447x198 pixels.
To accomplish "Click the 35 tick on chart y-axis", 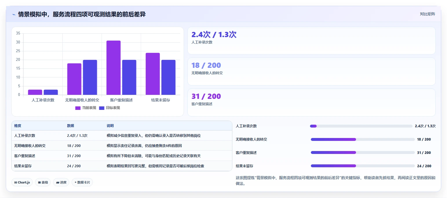I will click(x=18, y=33).
